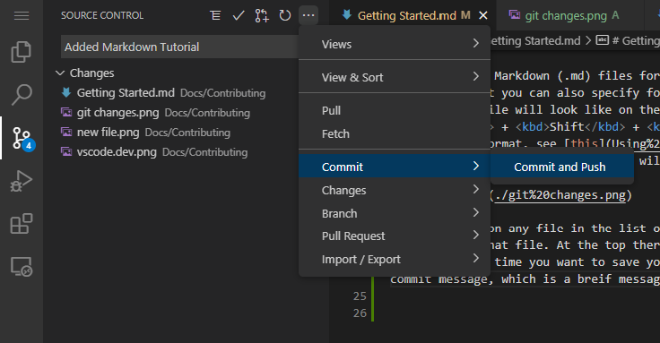Click the Getting Started.md breadcrumb segment
This screenshot has height=343, width=660.
click(x=535, y=41)
